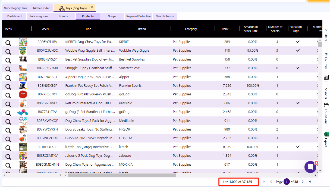Click brand Franklin Sports cell
This screenshot has width=330, height=187.
[x=130, y=86]
